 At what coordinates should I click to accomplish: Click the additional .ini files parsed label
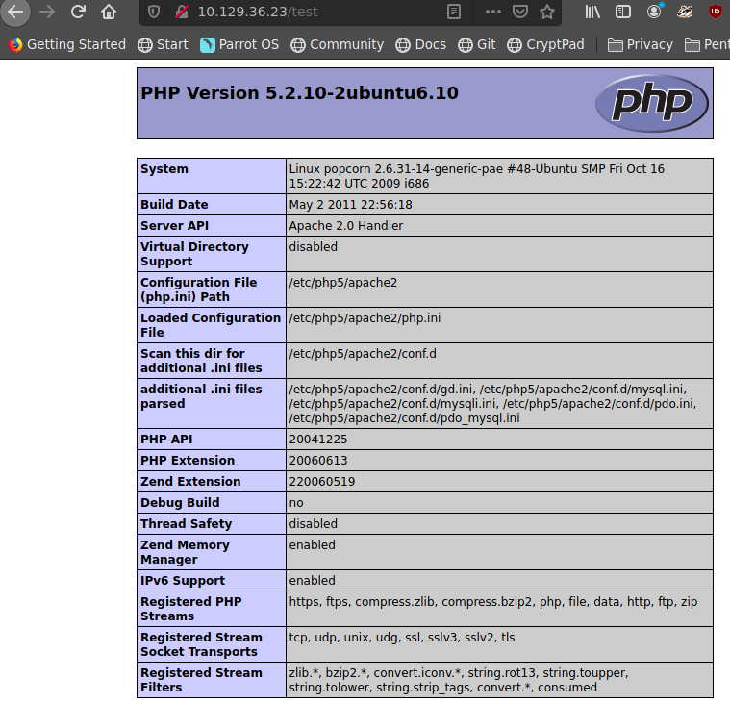201,396
